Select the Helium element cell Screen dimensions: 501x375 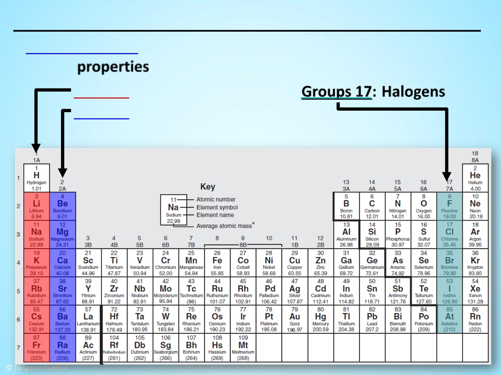point(475,178)
